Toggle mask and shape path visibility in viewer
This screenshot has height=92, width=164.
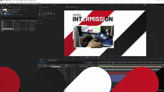click(x=84, y=57)
